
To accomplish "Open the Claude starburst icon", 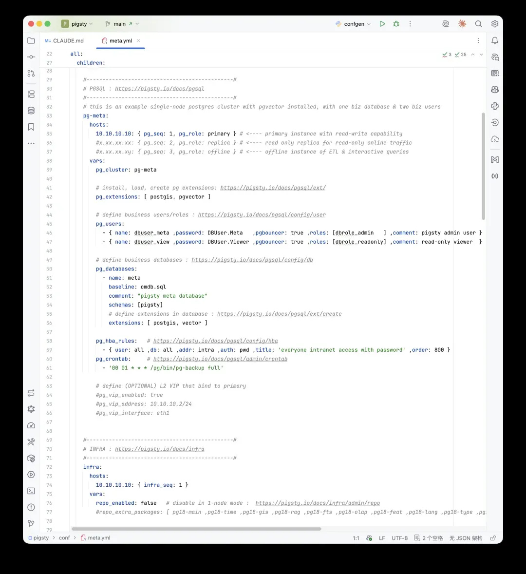I will (462, 24).
